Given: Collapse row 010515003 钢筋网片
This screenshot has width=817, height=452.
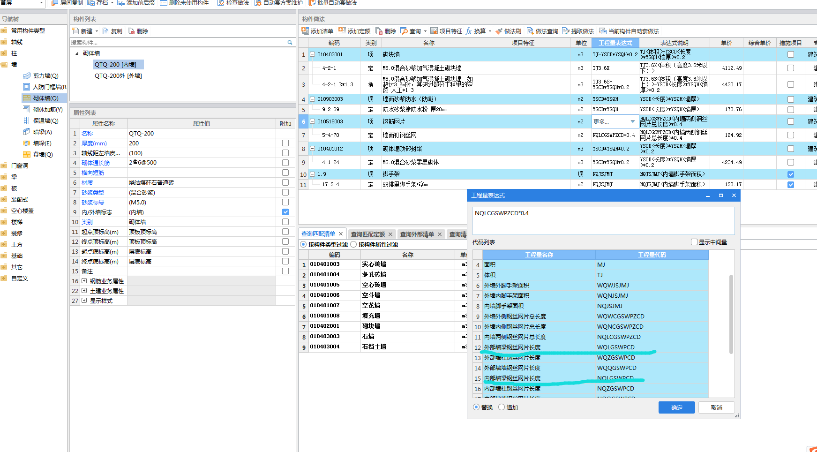Looking at the screenshot, I should [313, 121].
